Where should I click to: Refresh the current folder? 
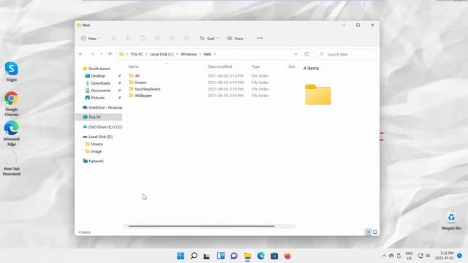(x=306, y=54)
